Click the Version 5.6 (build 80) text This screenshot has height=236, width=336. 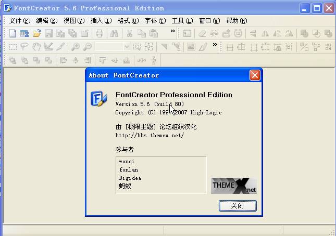click(150, 104)
